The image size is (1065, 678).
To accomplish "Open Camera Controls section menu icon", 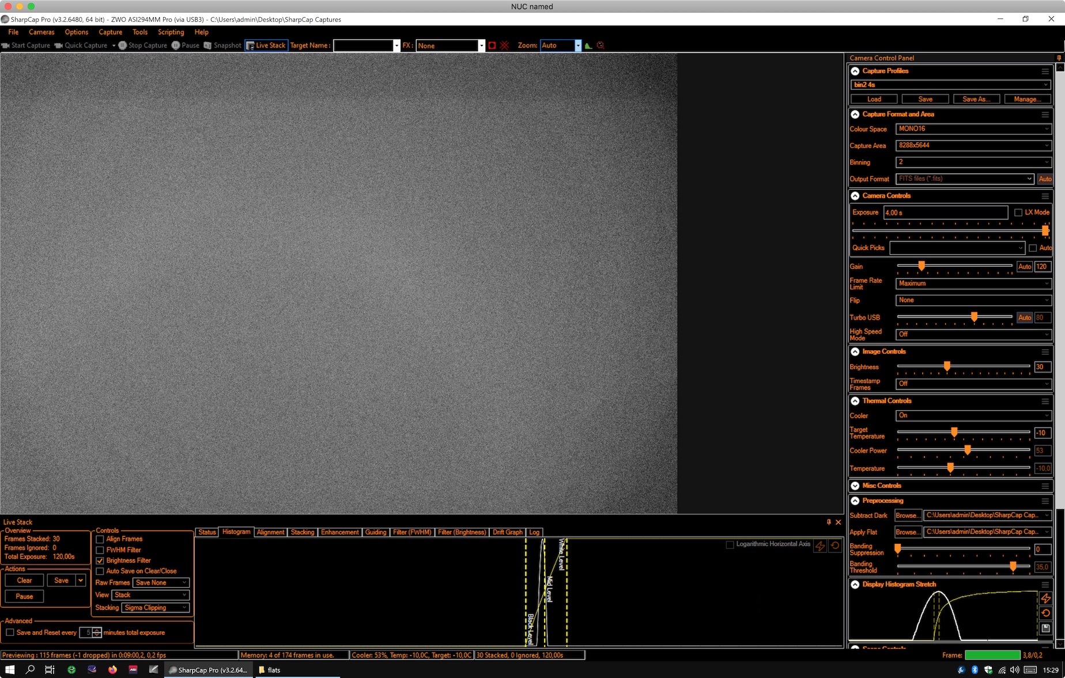I will [x=1045, y=196].
